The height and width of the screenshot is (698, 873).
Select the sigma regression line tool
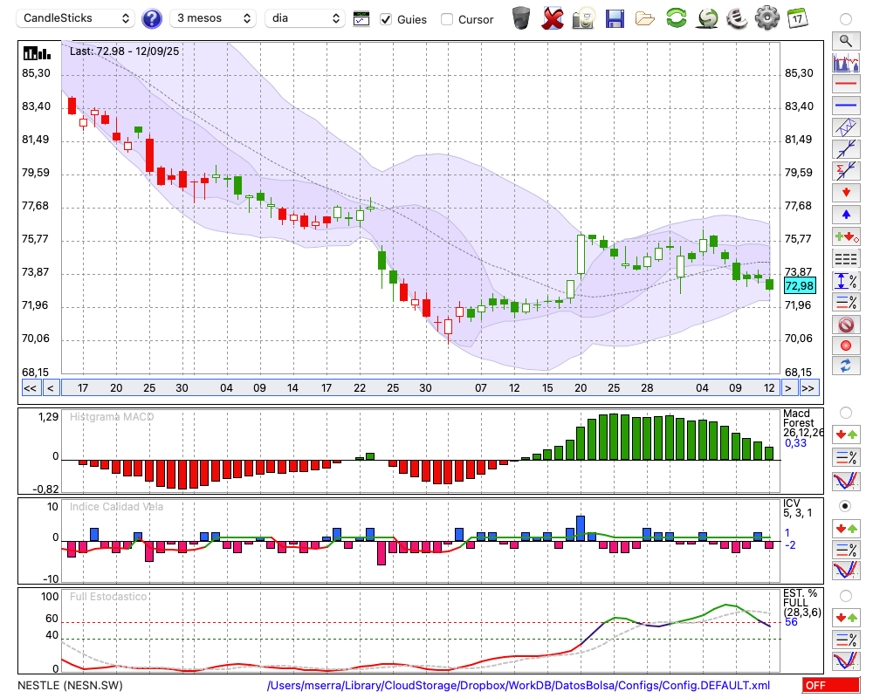(x=846, y=171)
